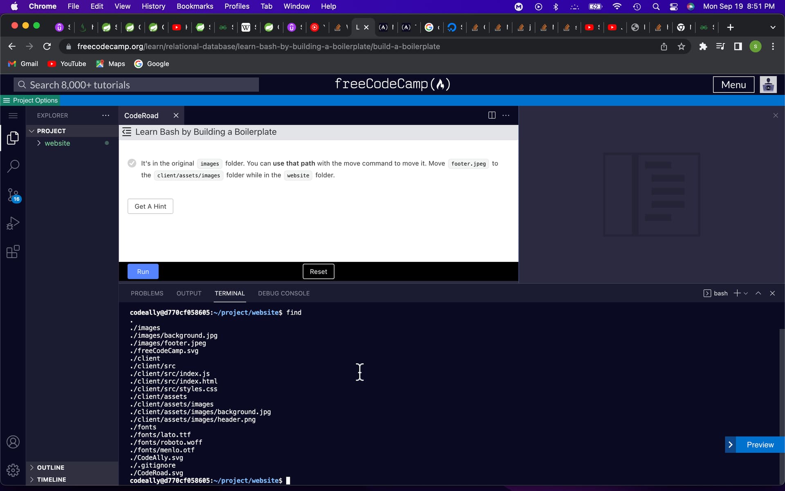
Task: Maximize the terminal panel size
Action: coord(758,293)
